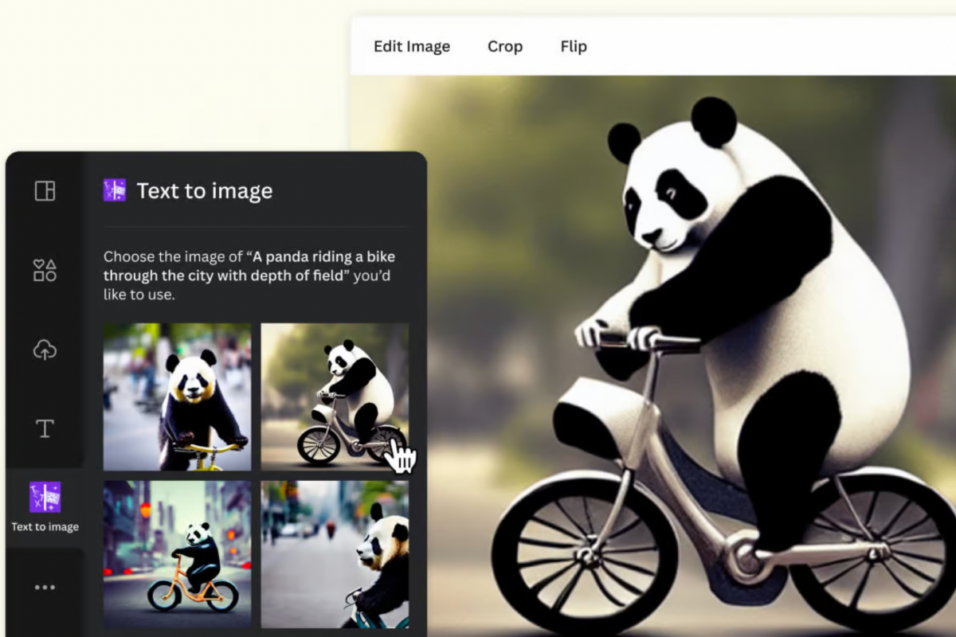Click the Uploads cloud icon

pyautogui.click(x=45, y=349)
